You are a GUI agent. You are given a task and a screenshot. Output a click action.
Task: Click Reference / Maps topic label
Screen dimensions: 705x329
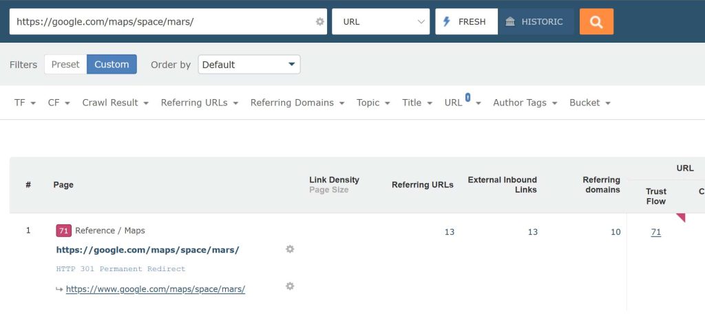pyautogui.click(x=110, y=231)
